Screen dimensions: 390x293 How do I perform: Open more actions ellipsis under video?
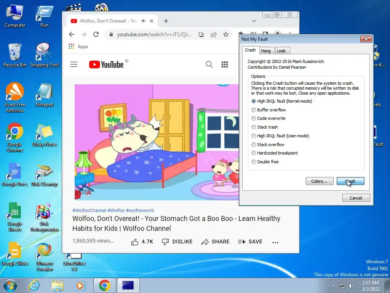point(275,242)
